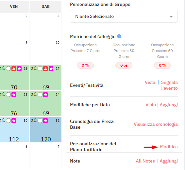Select the dark blue day 31 cell priced 120
The width and height of the screenshot is (185, 170).
[46, 130]
